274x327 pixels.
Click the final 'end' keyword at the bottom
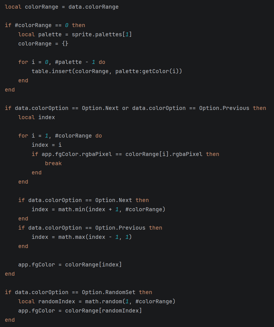(x=10, y=320)
